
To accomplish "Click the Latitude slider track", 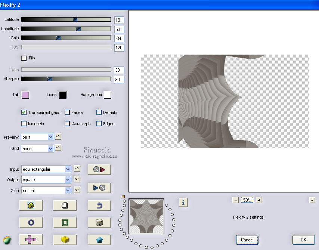I will [x=66, y=19].
